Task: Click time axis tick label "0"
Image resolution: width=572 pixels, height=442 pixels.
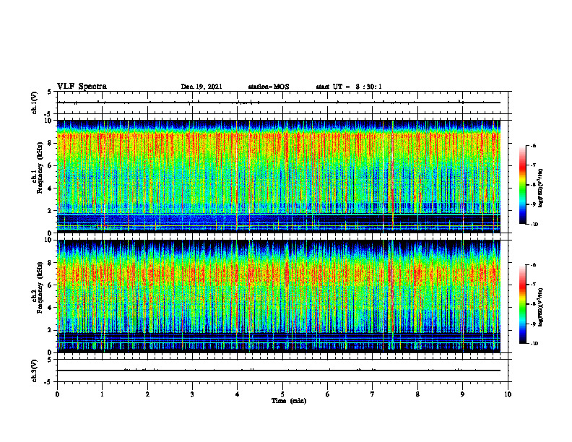Action: click(x=57, y=394)
